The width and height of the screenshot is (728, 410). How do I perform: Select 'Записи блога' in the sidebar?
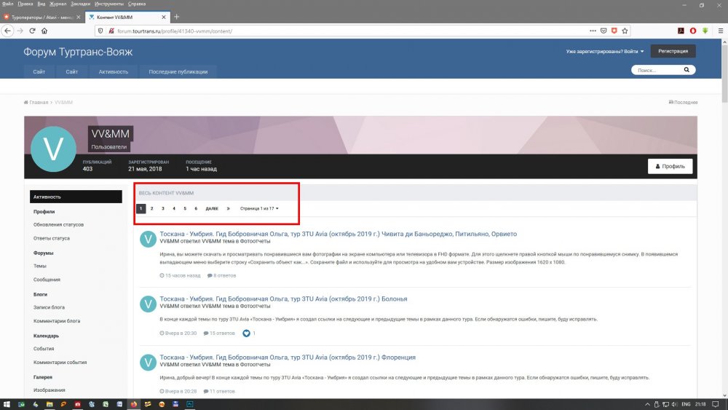[49, 307]
